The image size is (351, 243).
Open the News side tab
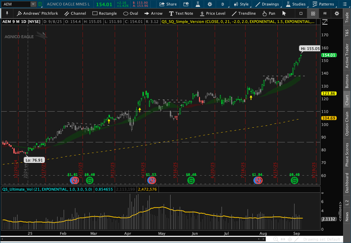click(x=347, y=216)
